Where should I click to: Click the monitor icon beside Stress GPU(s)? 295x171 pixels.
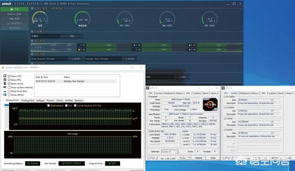pos(5,95)
